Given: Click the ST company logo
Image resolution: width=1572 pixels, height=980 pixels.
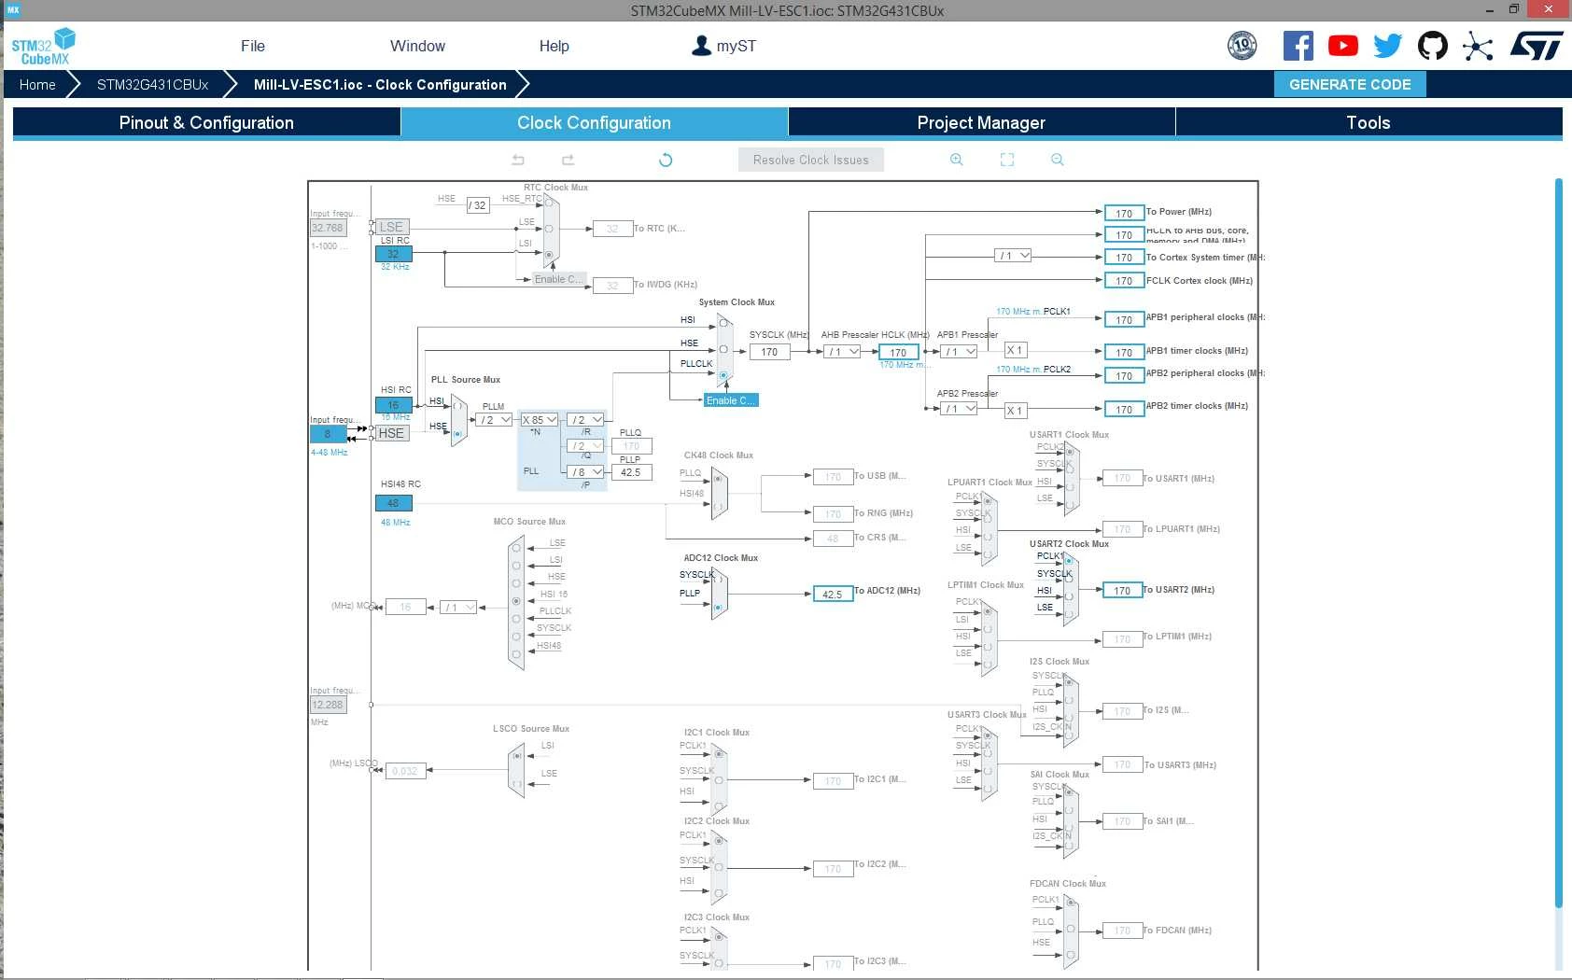Looking at the screenshot, I should 1537,46.
